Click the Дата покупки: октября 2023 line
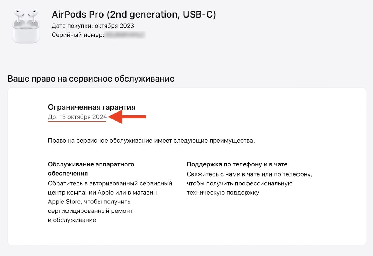Image resolution: width=373 pixels, height=256 pixels. pyautogui.click(x=93, y=26)
